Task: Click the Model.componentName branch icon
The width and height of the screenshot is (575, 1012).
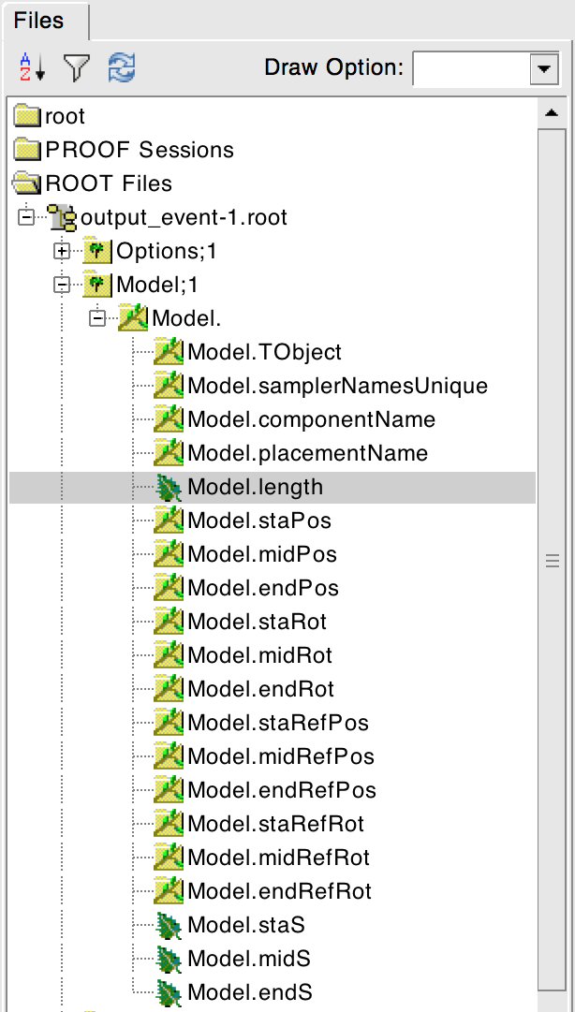Action: coord(169,418)
